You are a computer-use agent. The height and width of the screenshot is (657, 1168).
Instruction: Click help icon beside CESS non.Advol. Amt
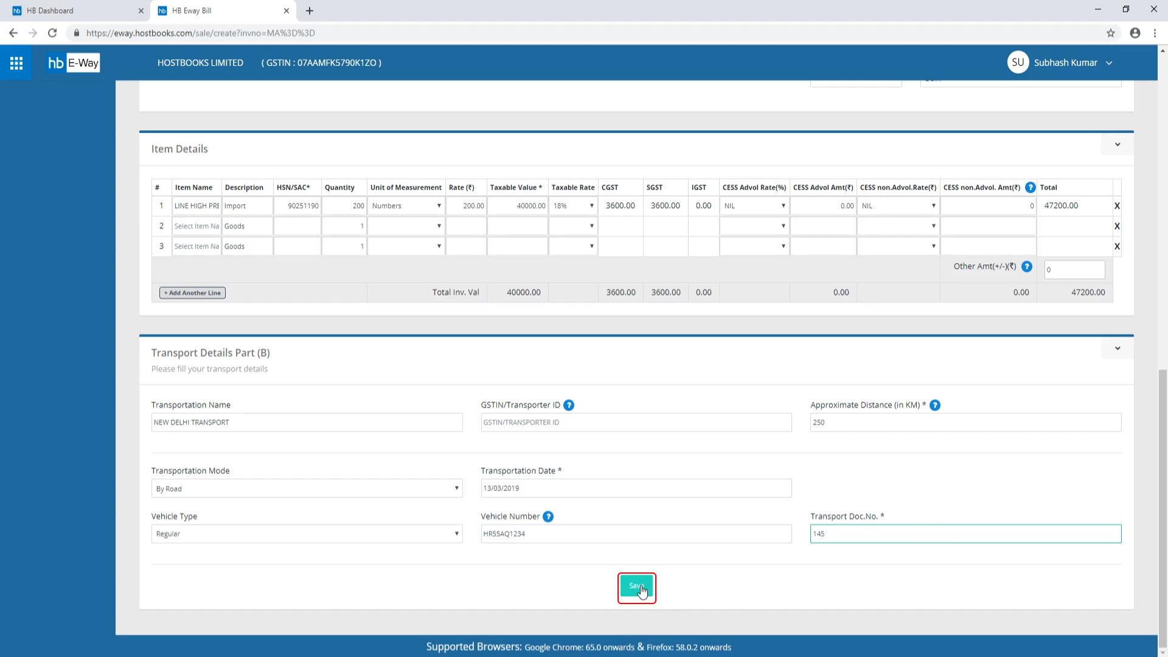[x=1030, y=187]
